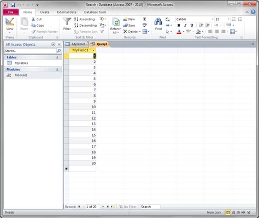Collapse the Modules group
This screenshot has width=259, height=218.
57,69
